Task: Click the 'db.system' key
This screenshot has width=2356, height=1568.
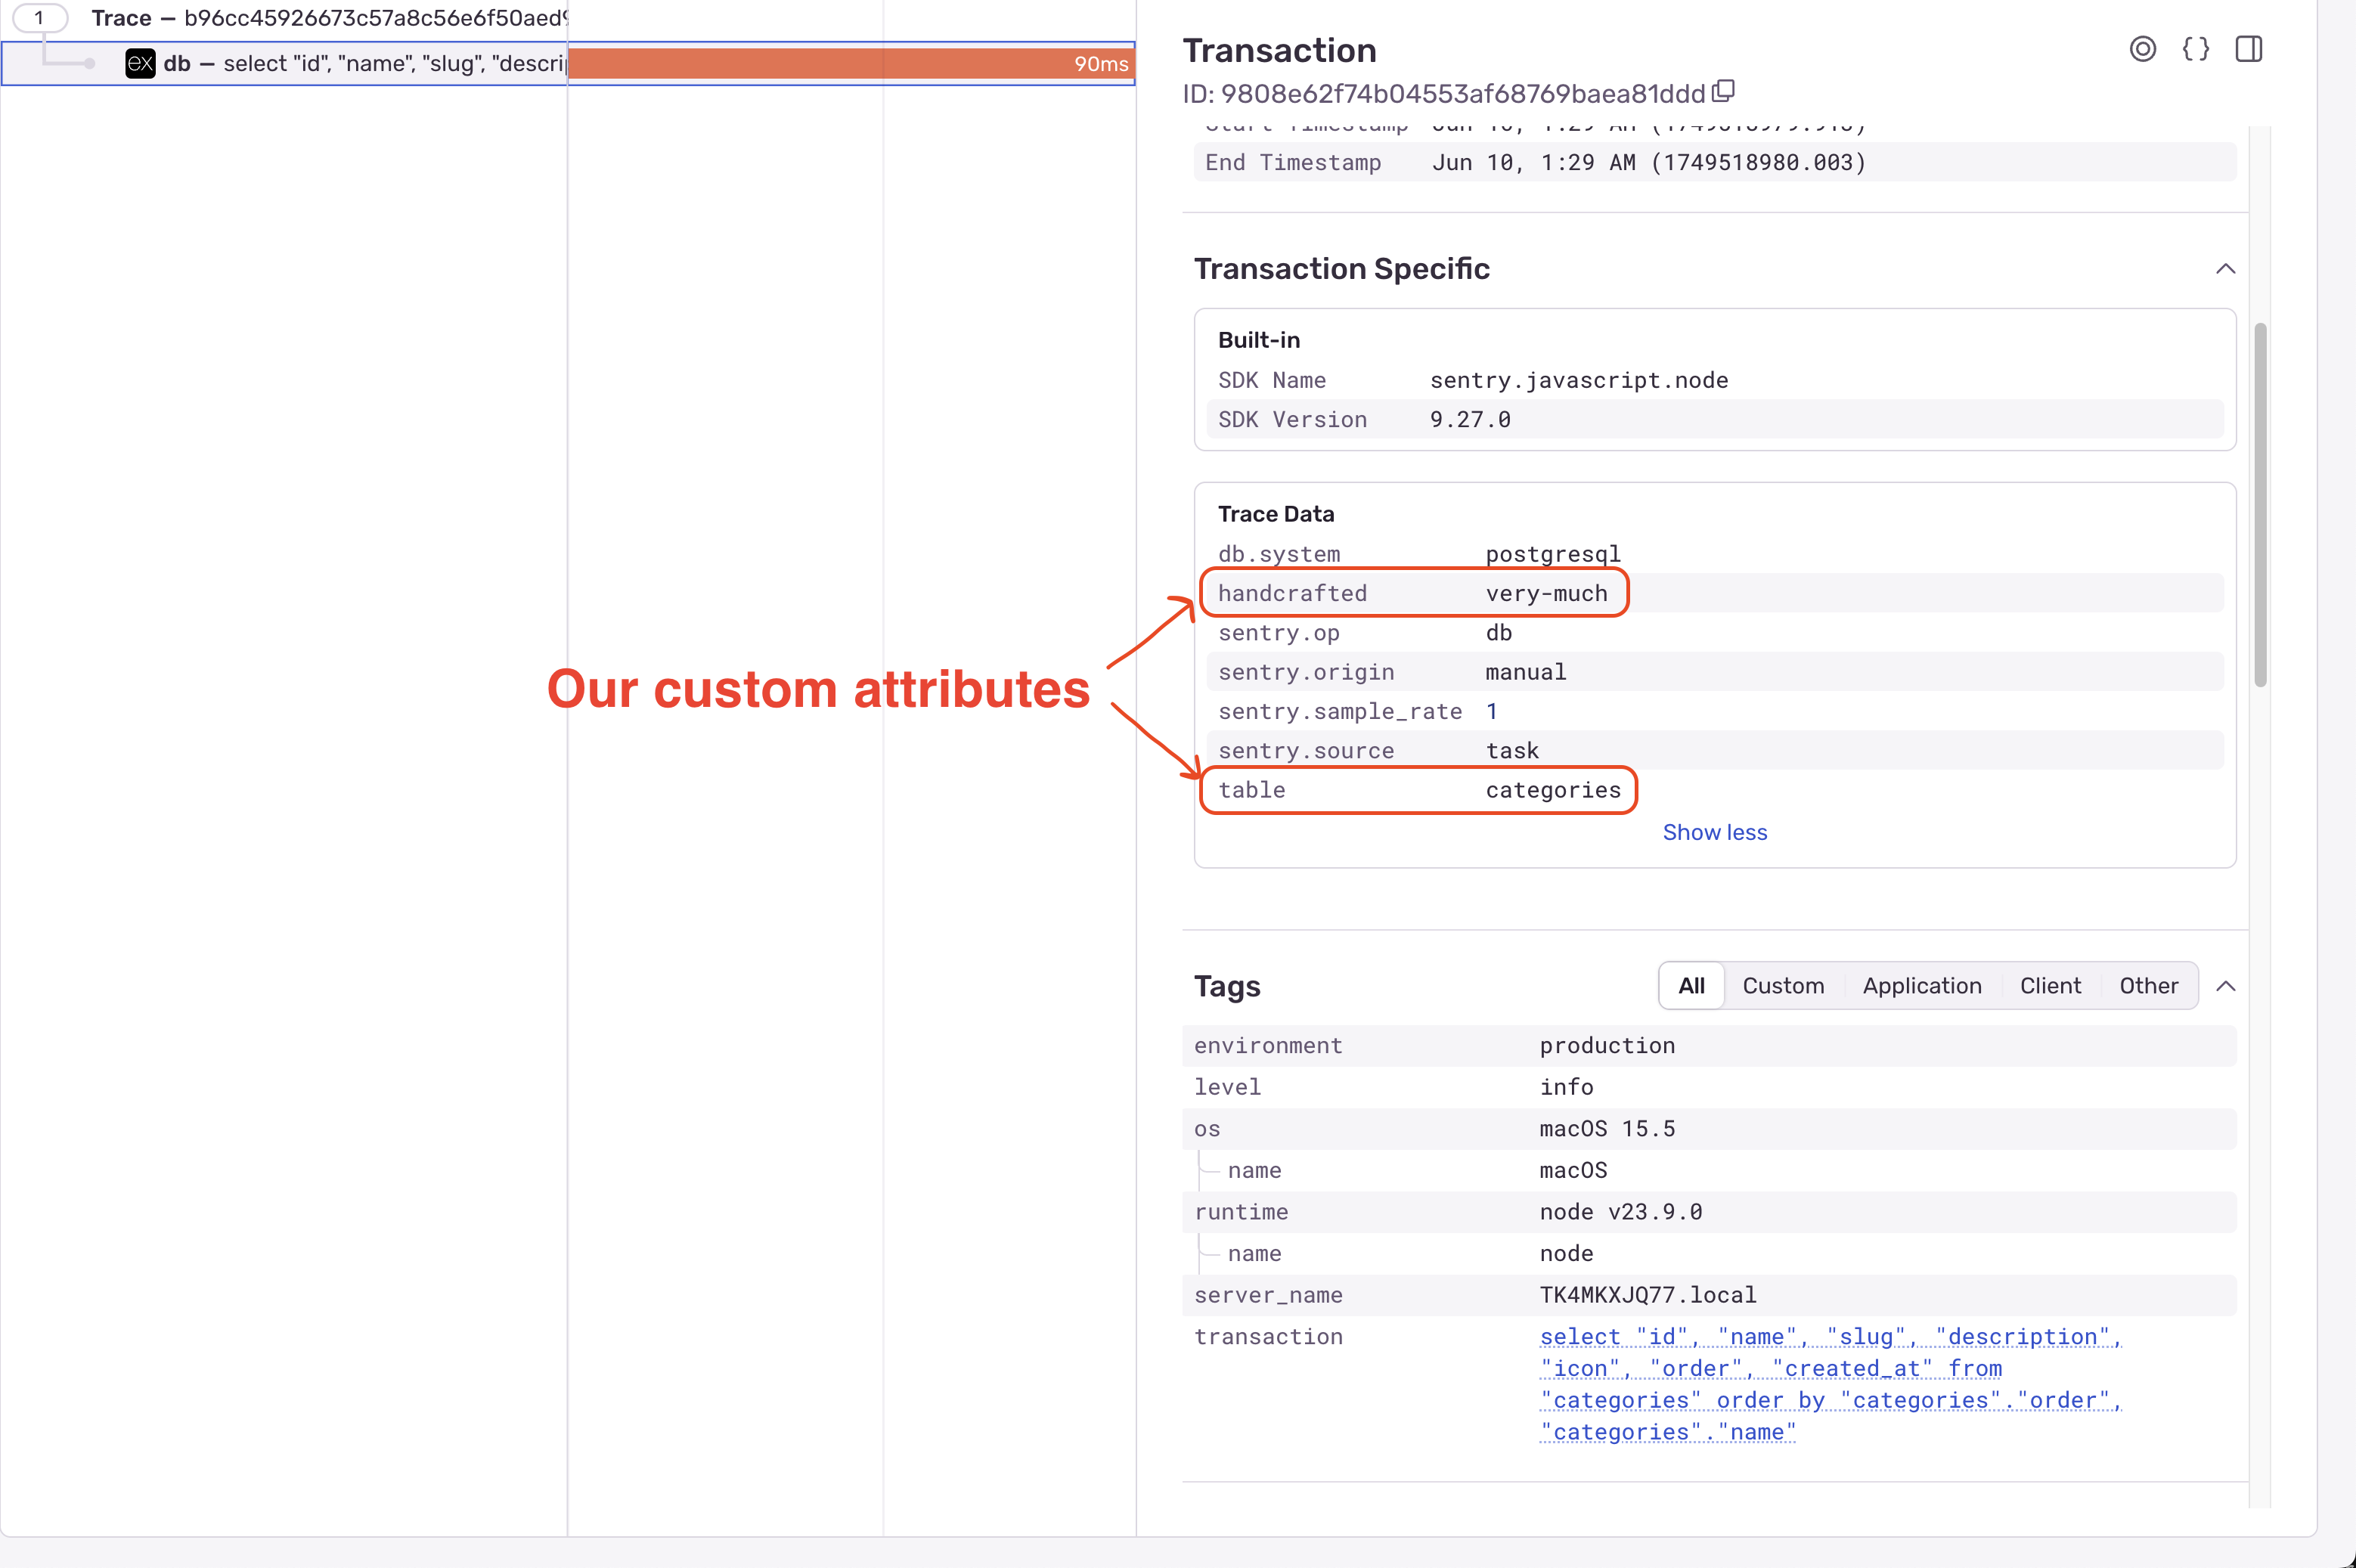Action: [x=1278, y=554]
